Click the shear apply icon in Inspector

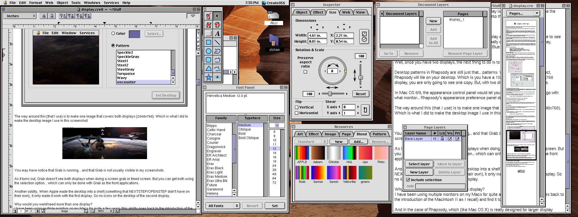tap(365, 110)
